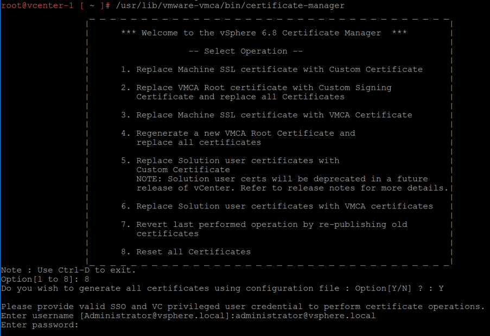Image resolution: width=490 pixels, height=336 pixels.
Task: Click option 4 Regenerate a new VMCA Root Certificate
Action: coord(238,133)
